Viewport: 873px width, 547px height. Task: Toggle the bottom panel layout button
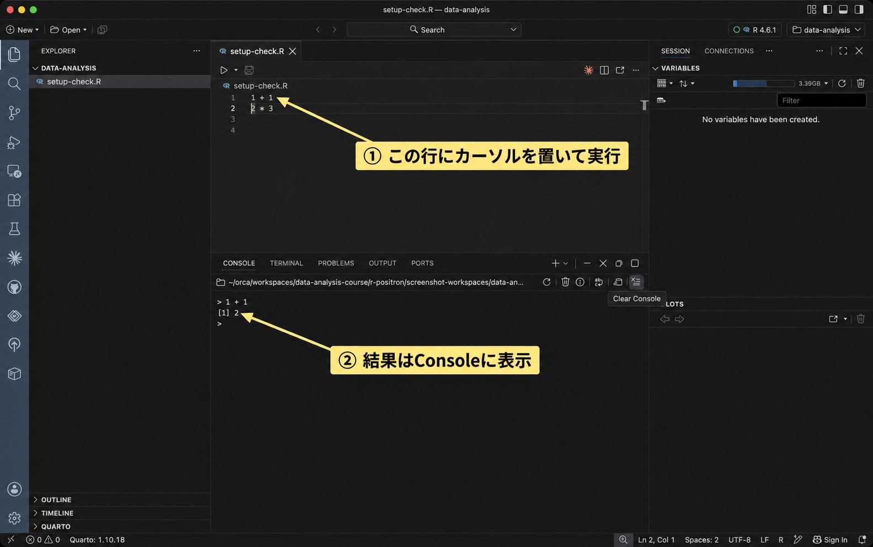[x=843, y=9]
